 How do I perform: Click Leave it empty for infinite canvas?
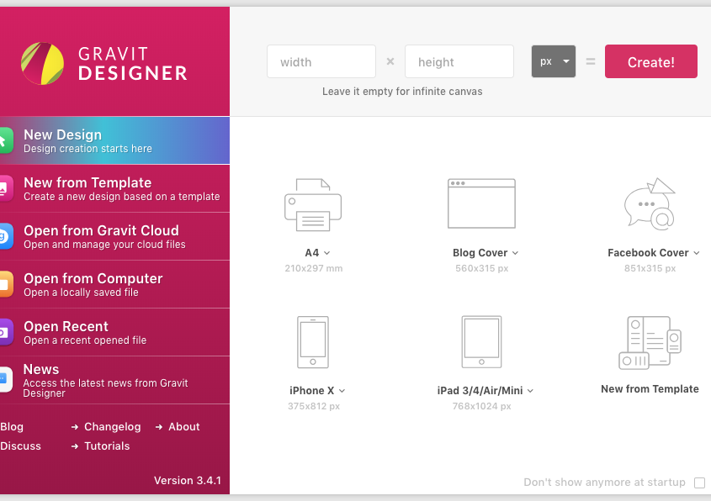tap(402, 92)
